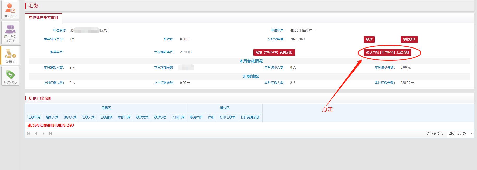Click the 取消申报 column header
This screenshot has width=477, height=170.
pos(196,117)
